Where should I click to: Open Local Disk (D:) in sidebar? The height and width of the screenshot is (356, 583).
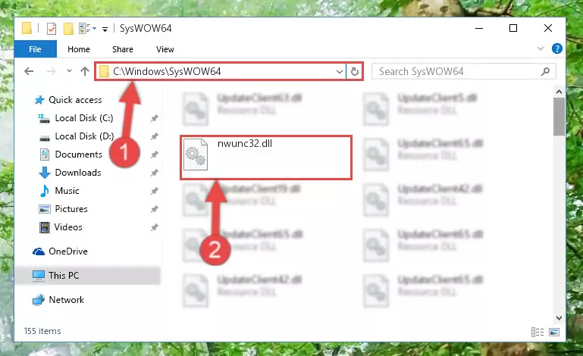tap(84, 136)
